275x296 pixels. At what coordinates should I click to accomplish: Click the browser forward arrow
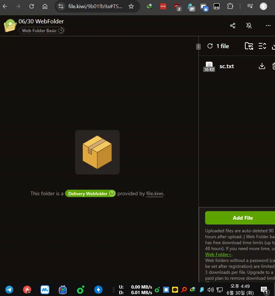(x=18, y=6)
